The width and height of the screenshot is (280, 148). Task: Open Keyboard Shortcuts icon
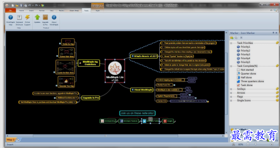click(19, 17)
